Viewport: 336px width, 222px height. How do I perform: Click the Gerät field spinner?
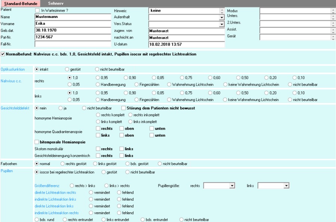coord(333,37)
